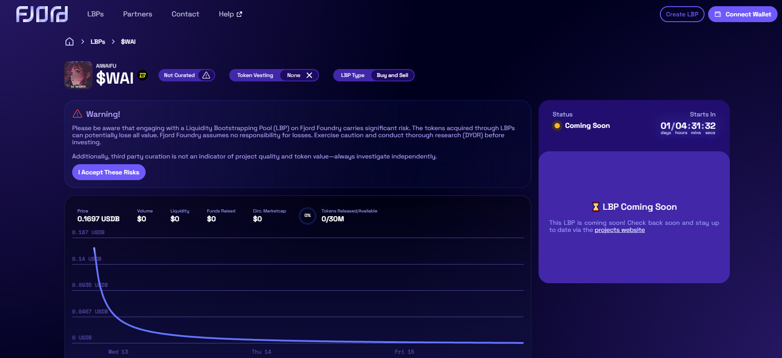Viewport: 782px width, 358px height.
Task: Select LBPs in the breadcrumb
Action: point(98,42)
